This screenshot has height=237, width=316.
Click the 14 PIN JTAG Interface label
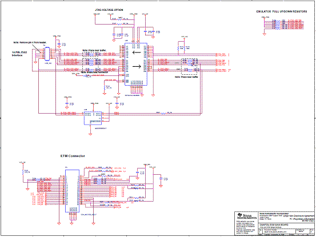(x=19, y=54)
